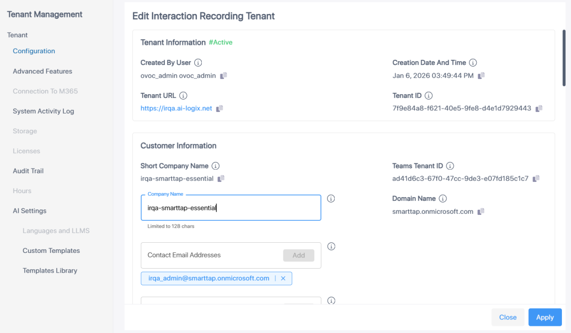Viewport: 571px width, 333px height.
Task: Open the irqa.ai-logix.net tenant link
Action: (176, 108)
